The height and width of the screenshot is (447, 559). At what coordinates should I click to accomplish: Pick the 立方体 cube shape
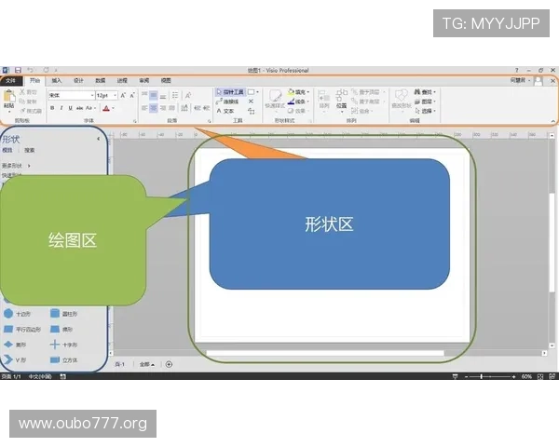67,359
